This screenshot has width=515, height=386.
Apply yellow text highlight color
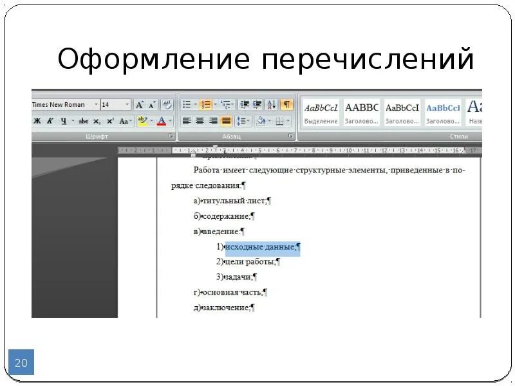(x=142, y=121)
